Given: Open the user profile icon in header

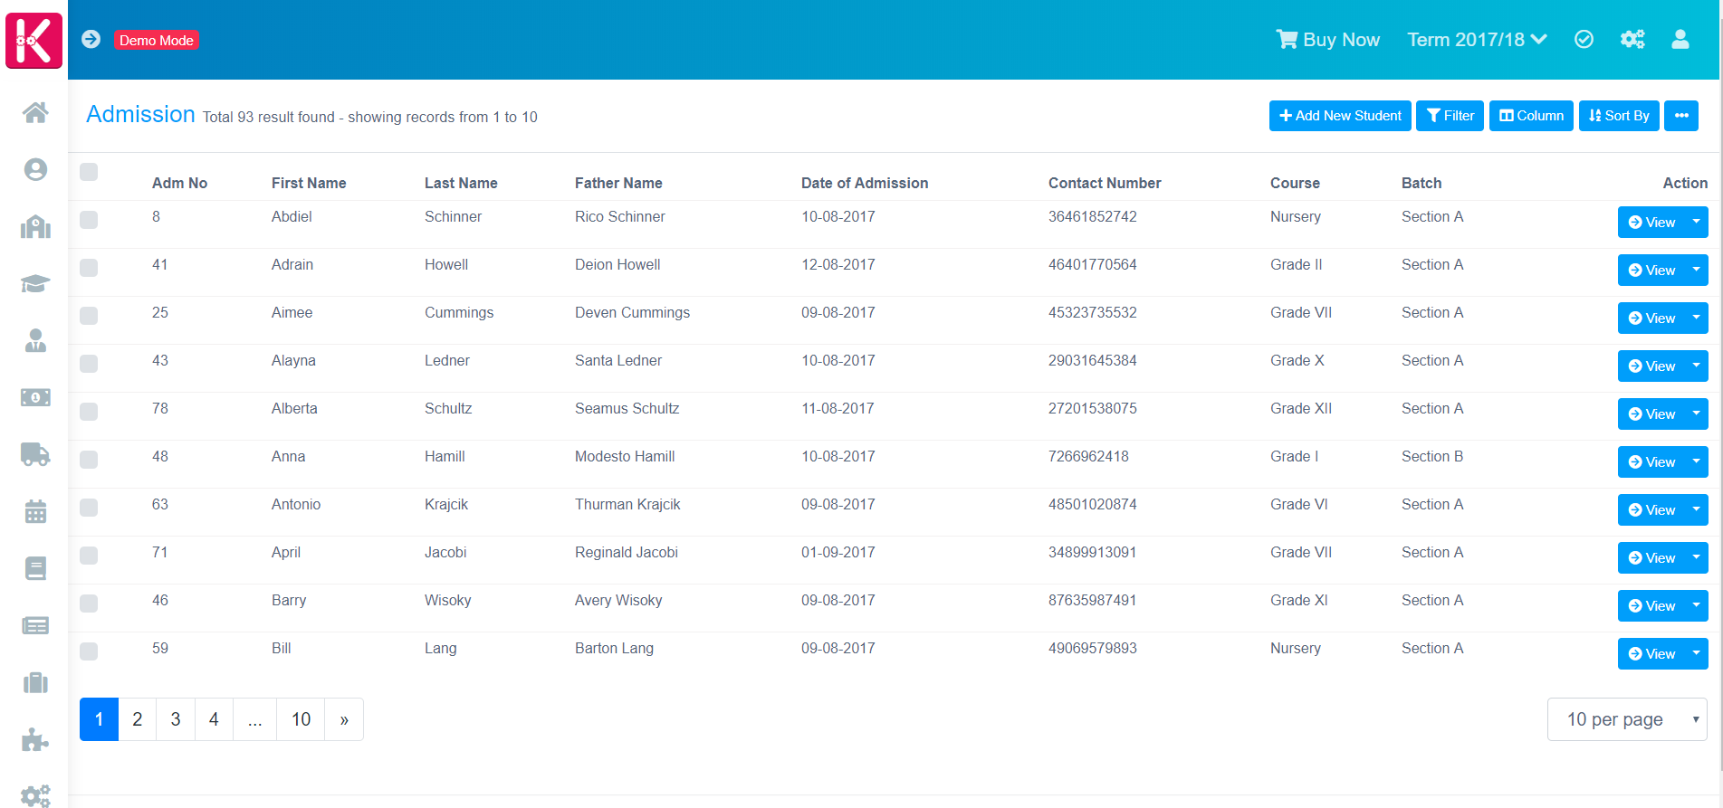Looking at the screenshot, I should click(1680, 40).
